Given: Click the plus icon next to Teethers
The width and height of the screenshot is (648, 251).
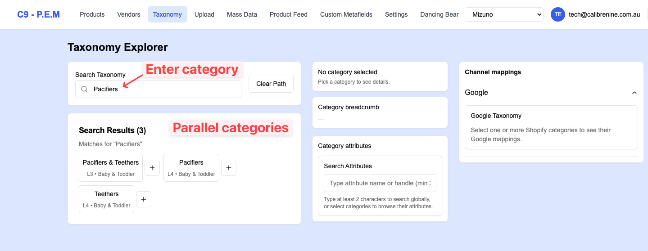Looking at the screenshot, I should point(144,199).
